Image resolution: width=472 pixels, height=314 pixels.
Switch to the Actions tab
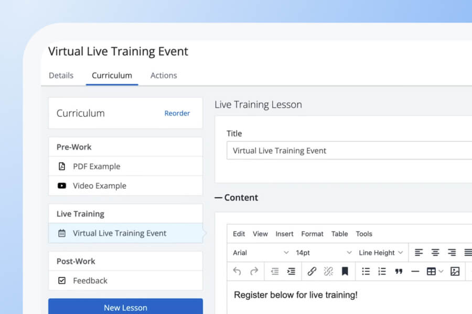(164, 75)
